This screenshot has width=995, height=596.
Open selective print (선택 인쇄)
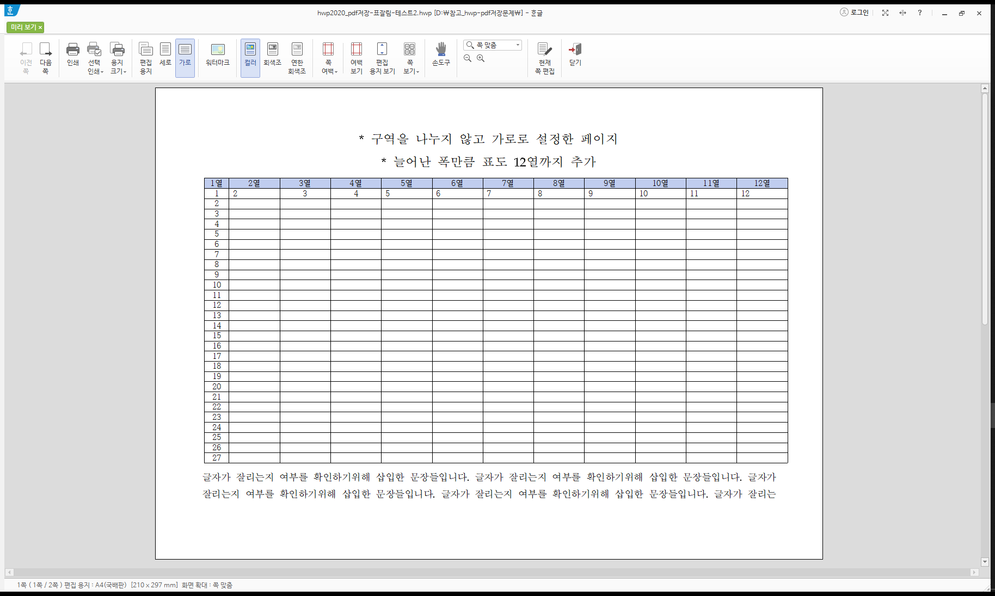click(x=95, y=58)
